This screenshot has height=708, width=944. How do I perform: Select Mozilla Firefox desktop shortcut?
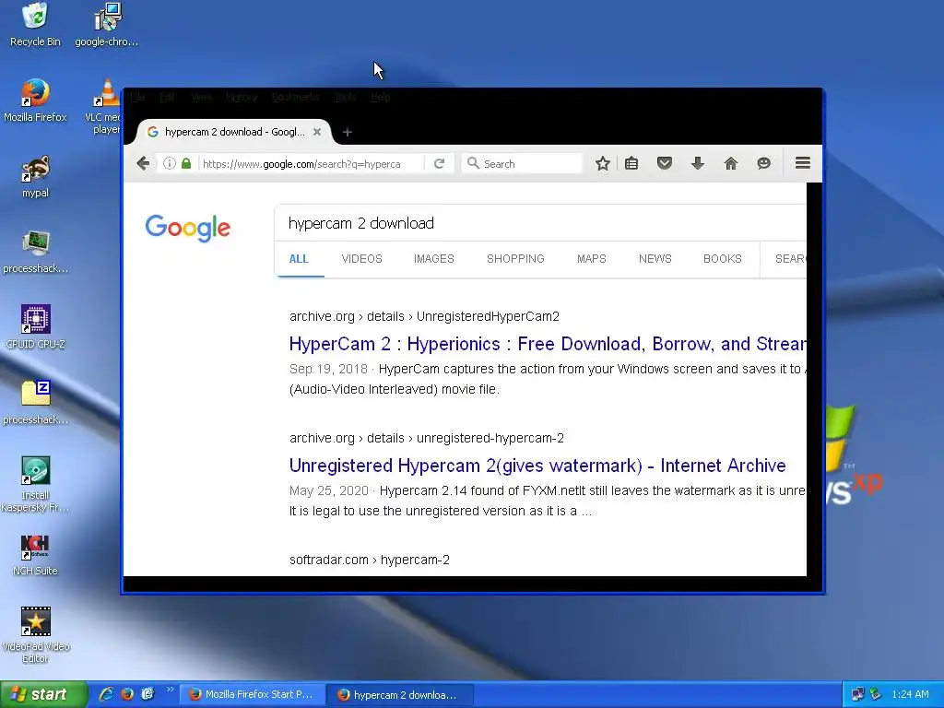[x=35, y=100]
